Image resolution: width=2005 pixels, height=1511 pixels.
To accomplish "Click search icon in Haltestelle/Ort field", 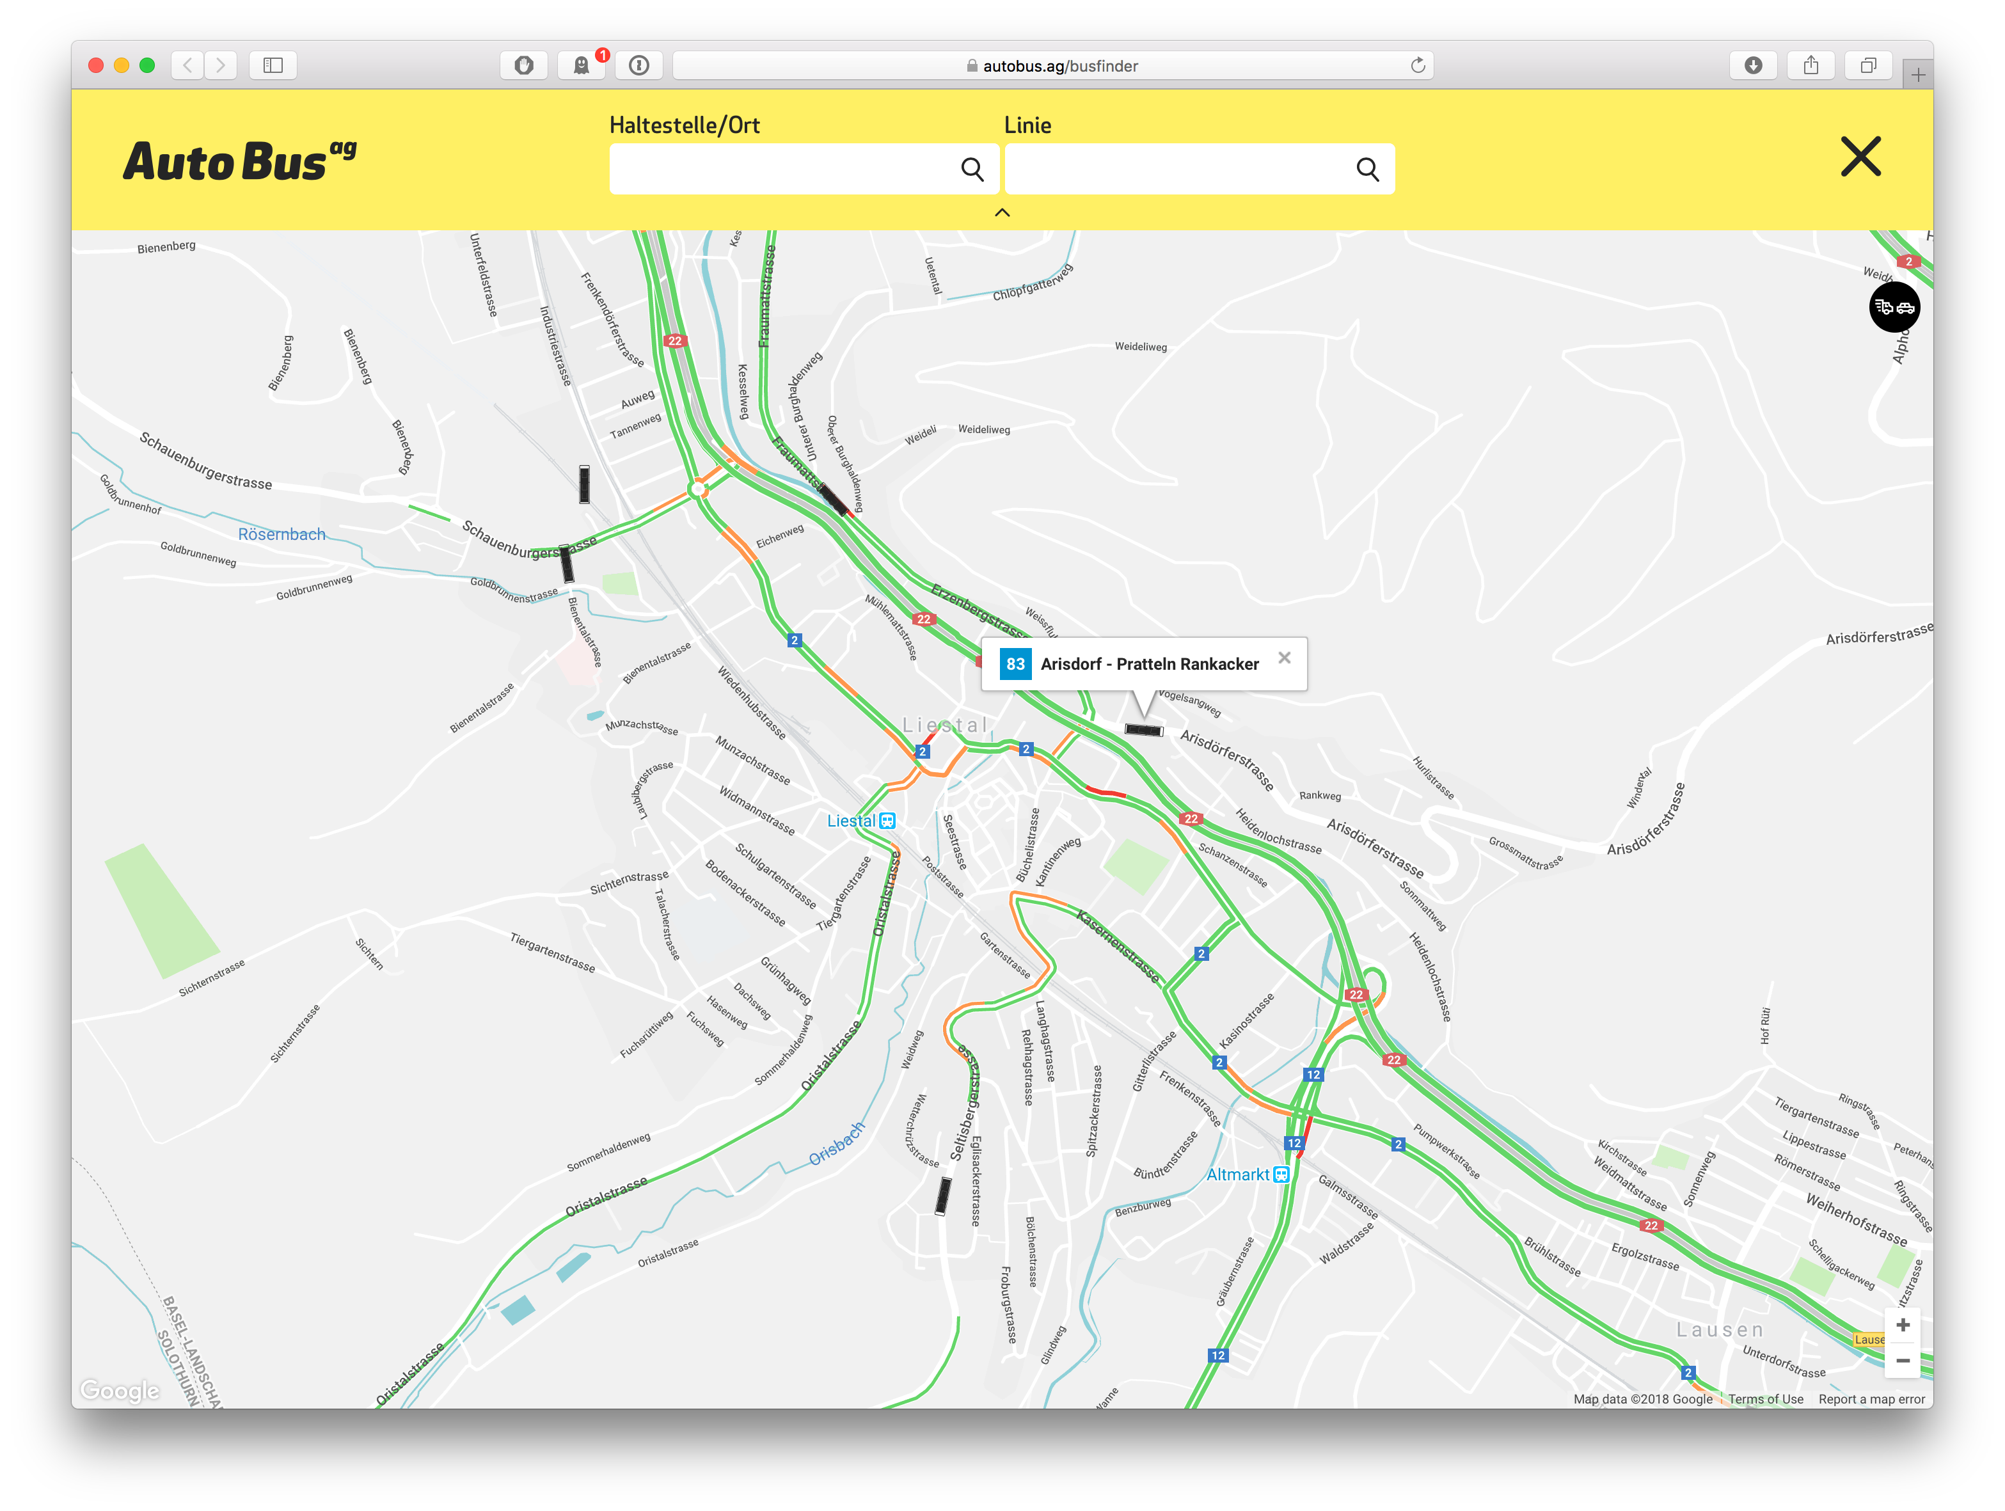I will coord(972,170).
